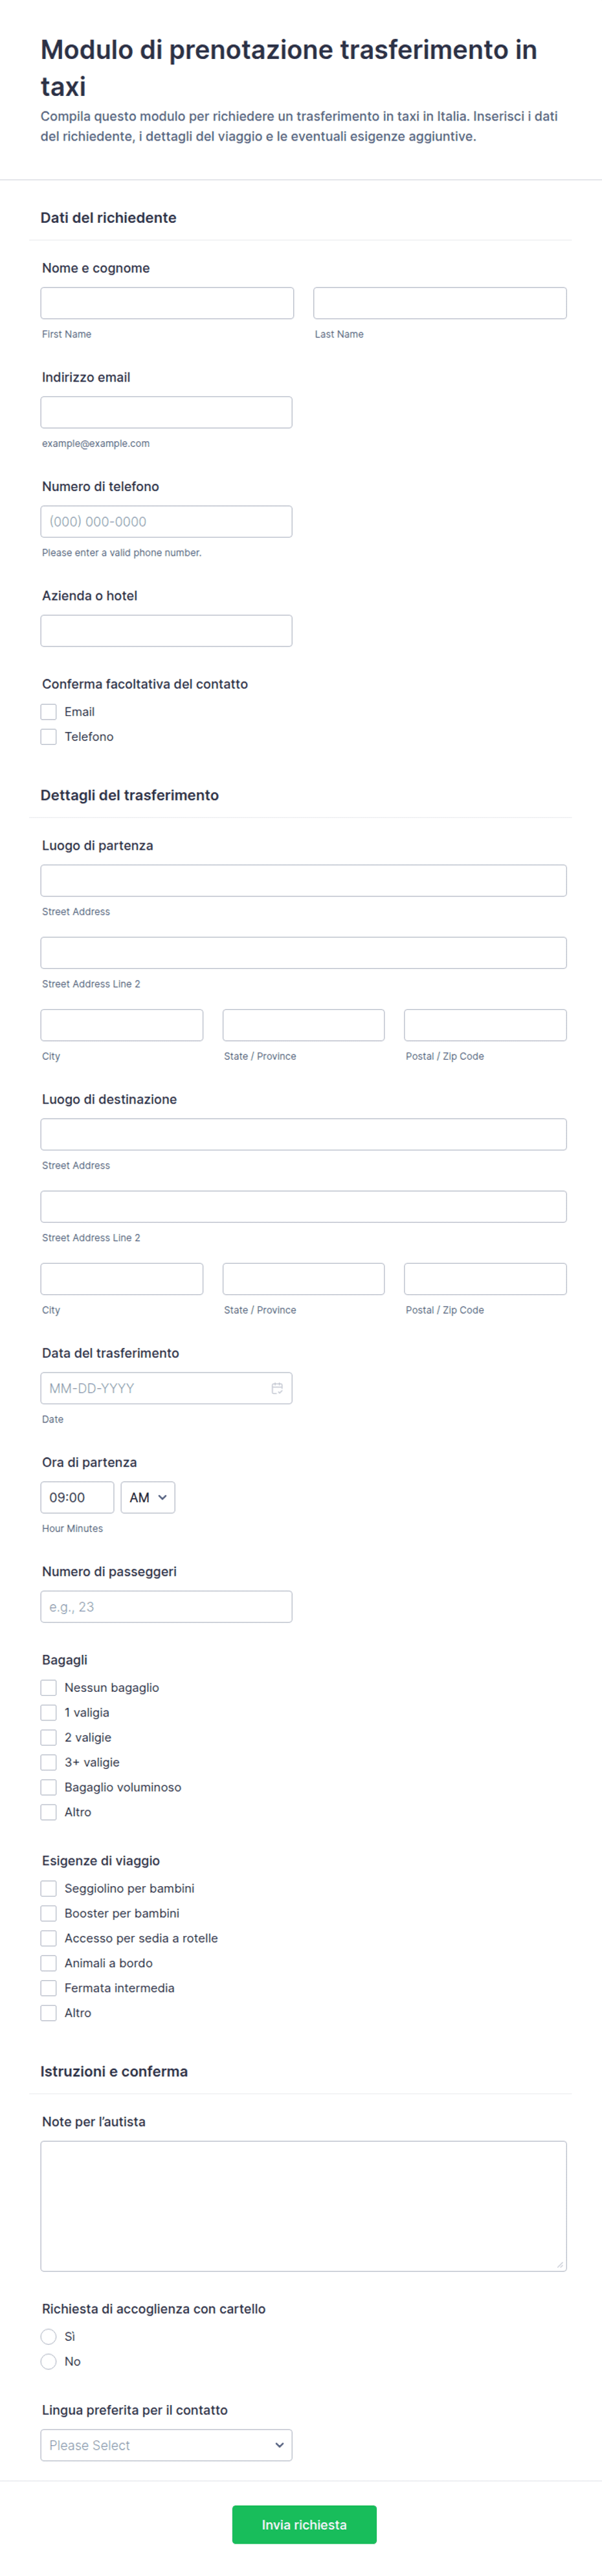Focus the First Name input field
The height and width of the screenshot is (2576, 602).
click(x=167, y=303)
